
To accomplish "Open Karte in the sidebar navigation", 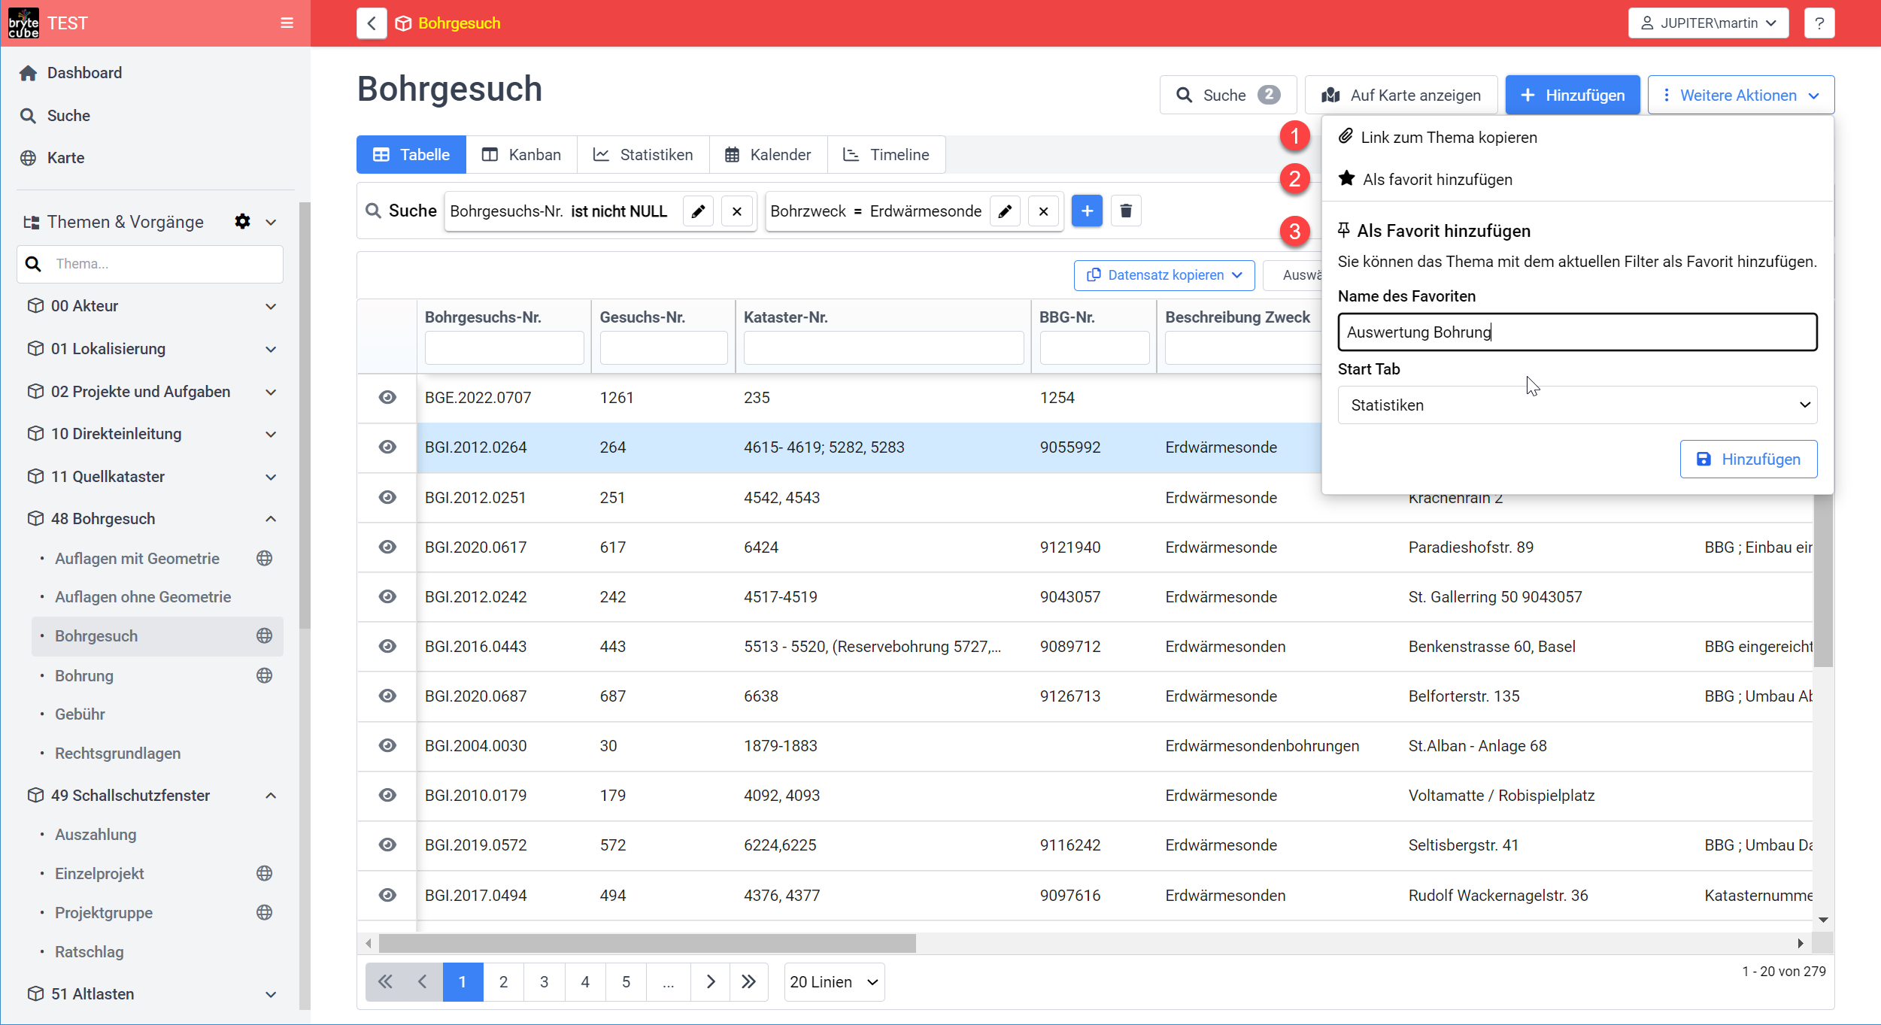I will pyautogui.click(x=65, y=158).
